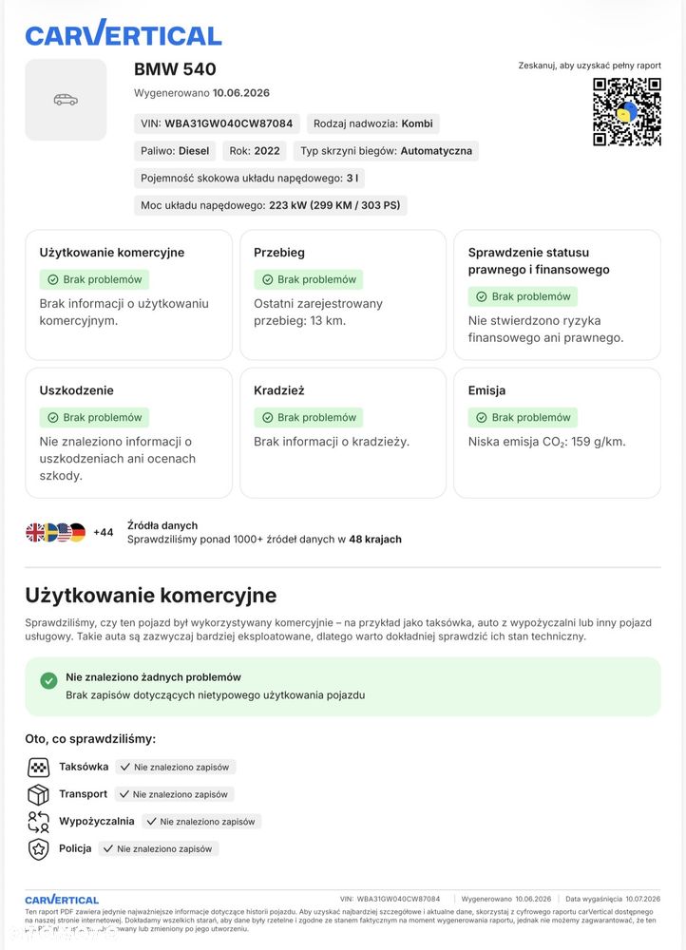The image size is (686, 950).
Task: Open the Użytkowanie komercyjne summary card
Action: point(128,295)
